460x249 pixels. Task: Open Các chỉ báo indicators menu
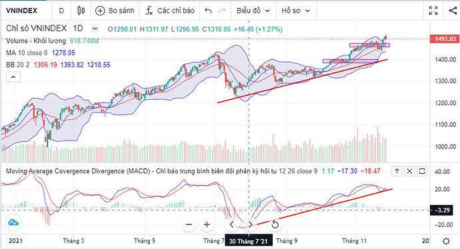170,11
